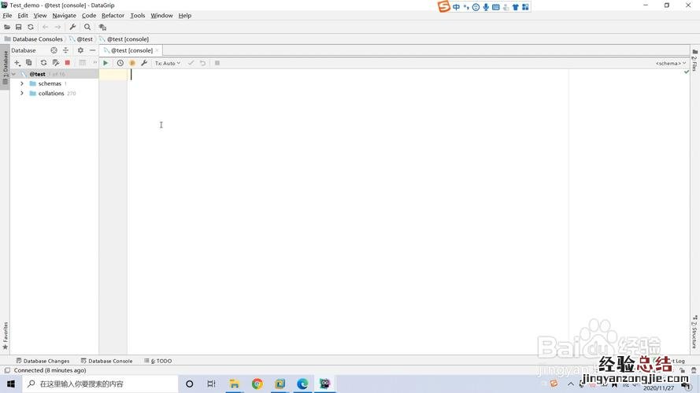Open the Tx: Auto transaction mode dropdown

point(167,63)
